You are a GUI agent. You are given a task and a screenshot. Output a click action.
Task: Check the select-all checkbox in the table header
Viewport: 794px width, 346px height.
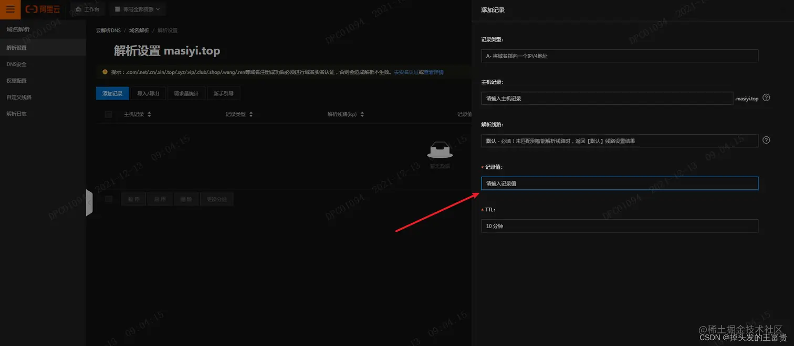pyautogui.click(x=108, y=114)
